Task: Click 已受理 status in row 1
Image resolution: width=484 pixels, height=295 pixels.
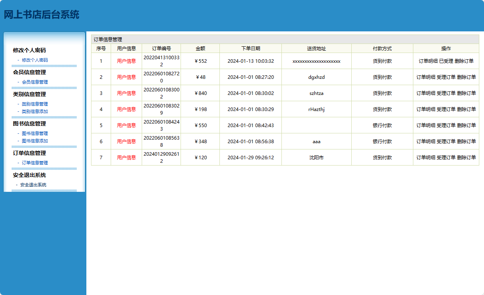Action: coord(446,61)
